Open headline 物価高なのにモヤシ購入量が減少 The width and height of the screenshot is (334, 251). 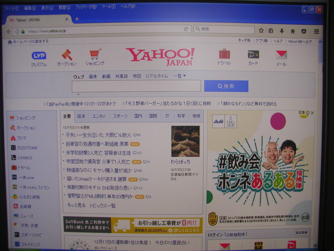pos(99,170)
